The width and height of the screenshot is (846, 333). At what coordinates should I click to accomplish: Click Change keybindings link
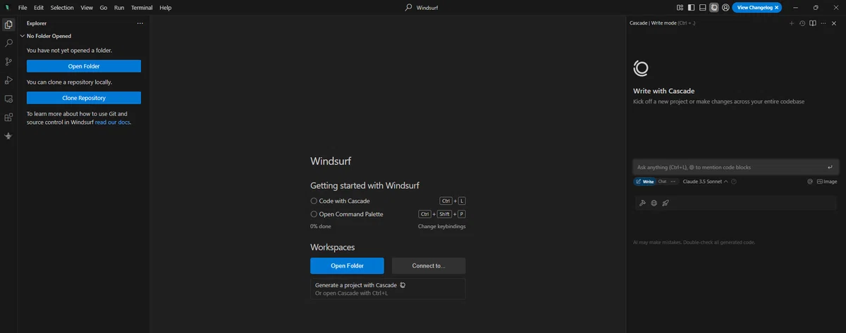[x=441, y=226]
